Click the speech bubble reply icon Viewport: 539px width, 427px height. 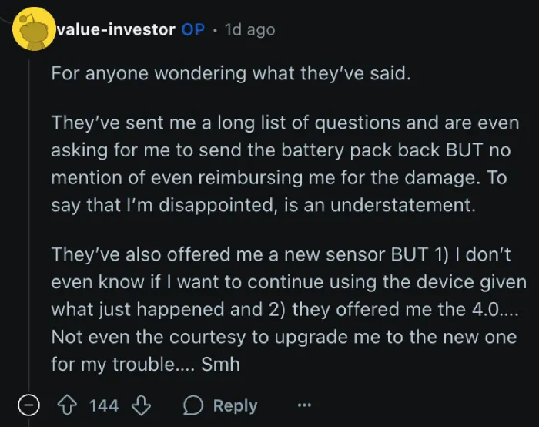click(x=192, y=405)
